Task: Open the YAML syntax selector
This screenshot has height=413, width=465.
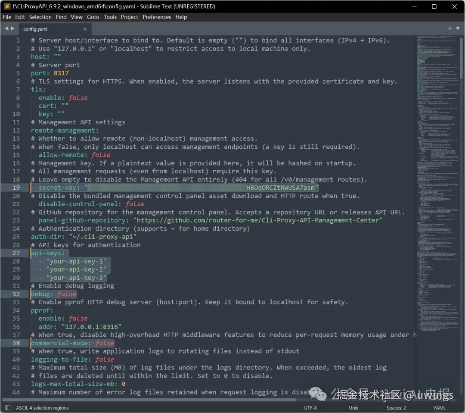Action: (439, 407)
